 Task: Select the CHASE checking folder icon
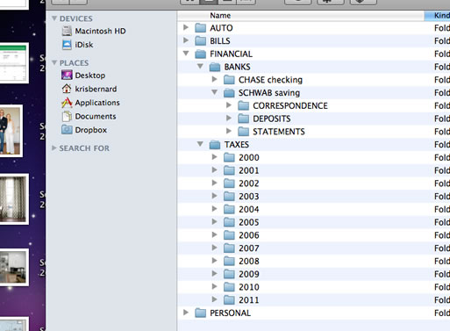coord(229,80)
